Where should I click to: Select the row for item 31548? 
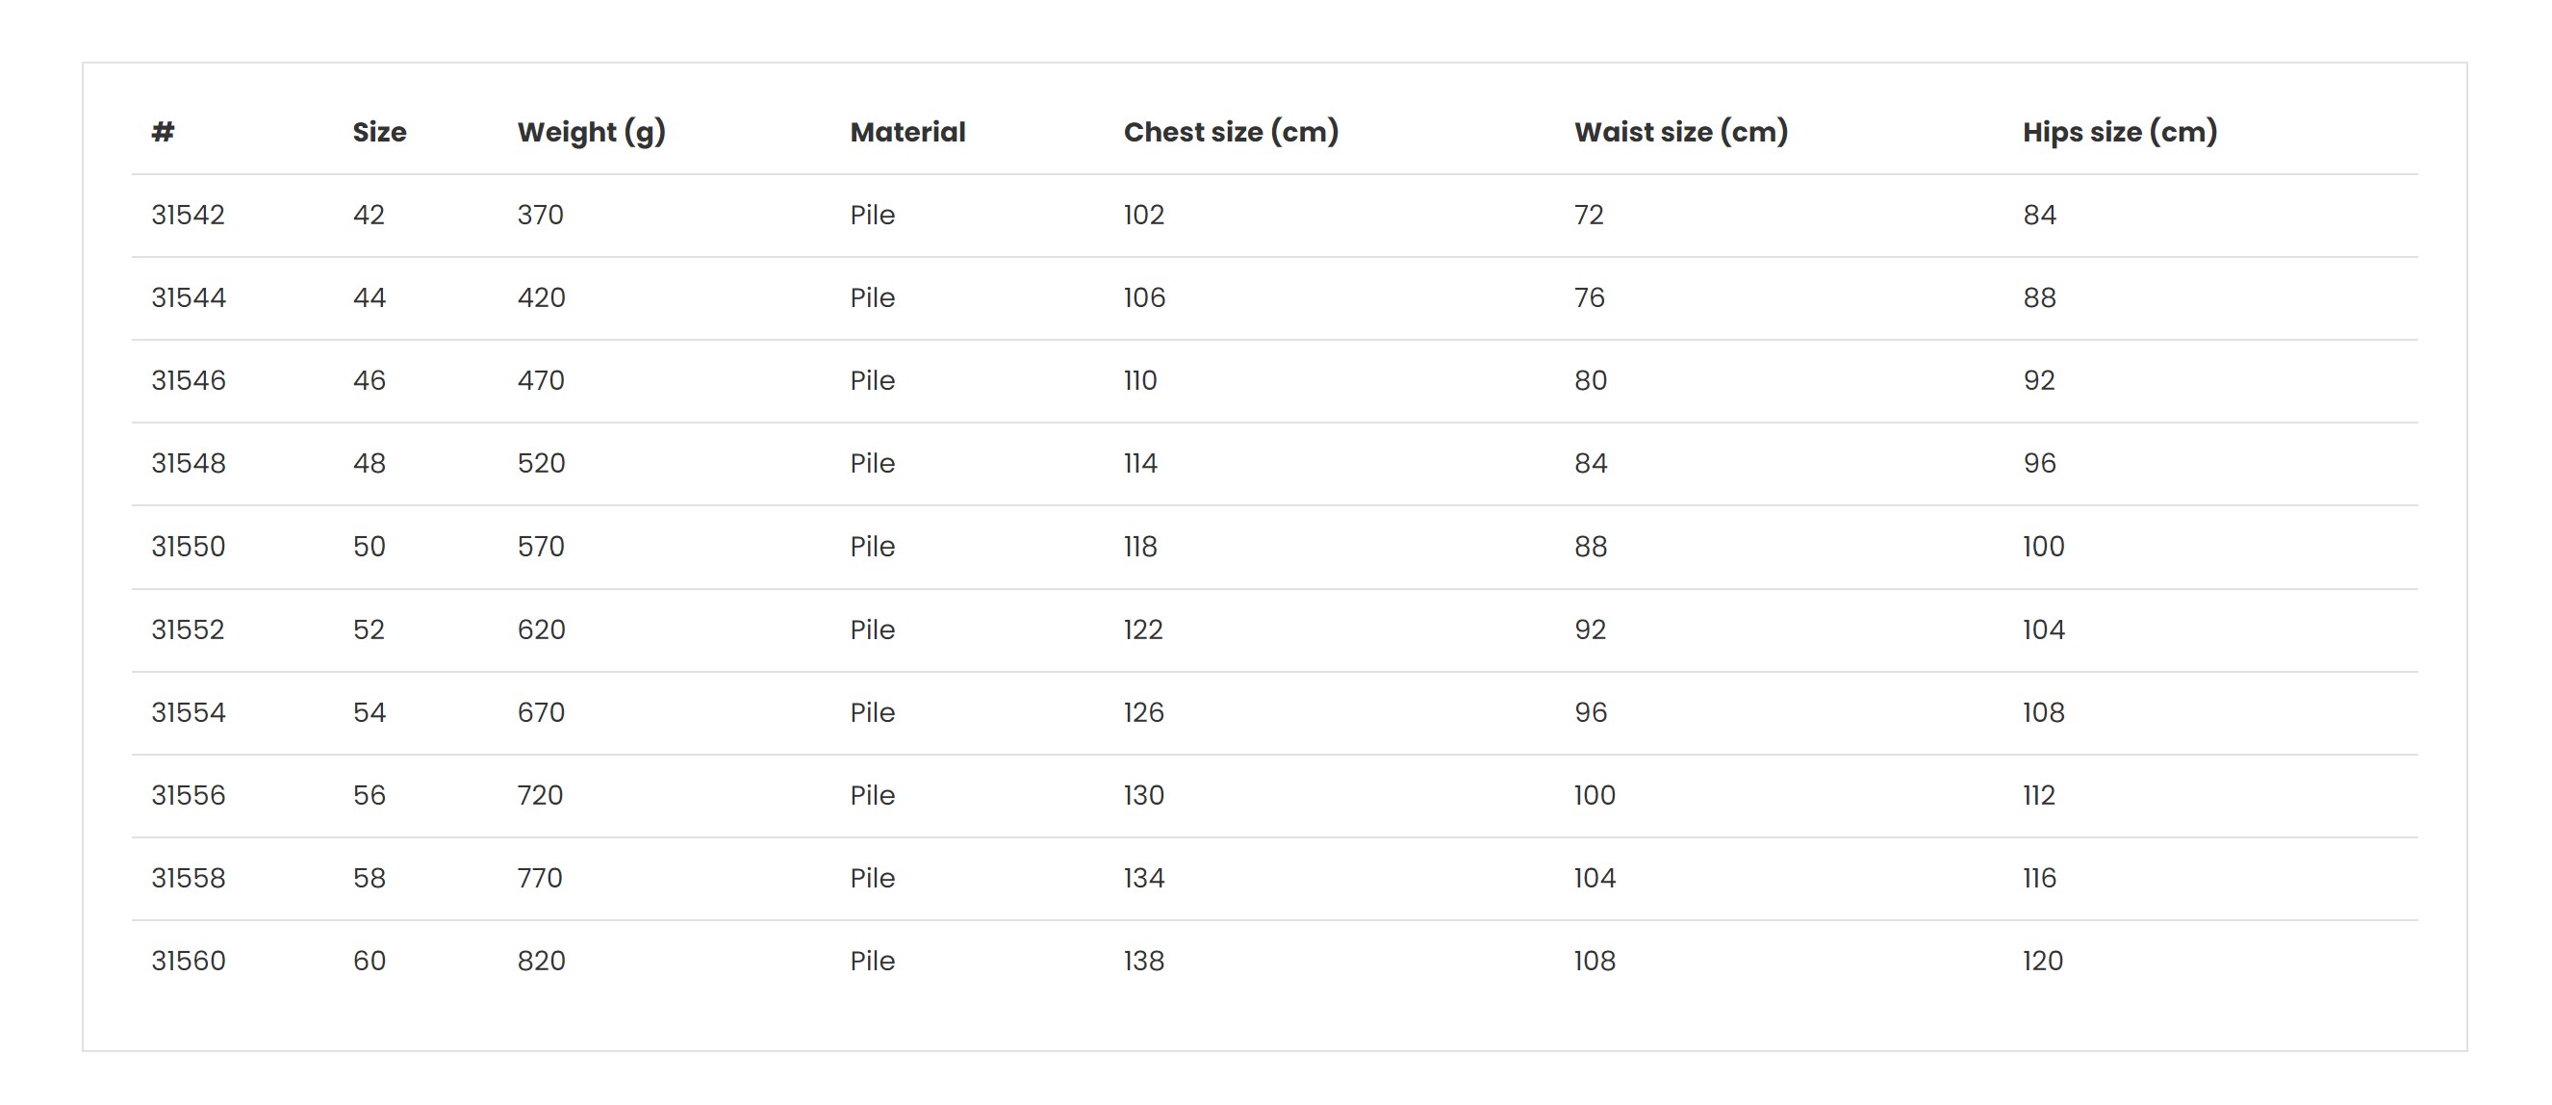click(x=1275, y=464)
